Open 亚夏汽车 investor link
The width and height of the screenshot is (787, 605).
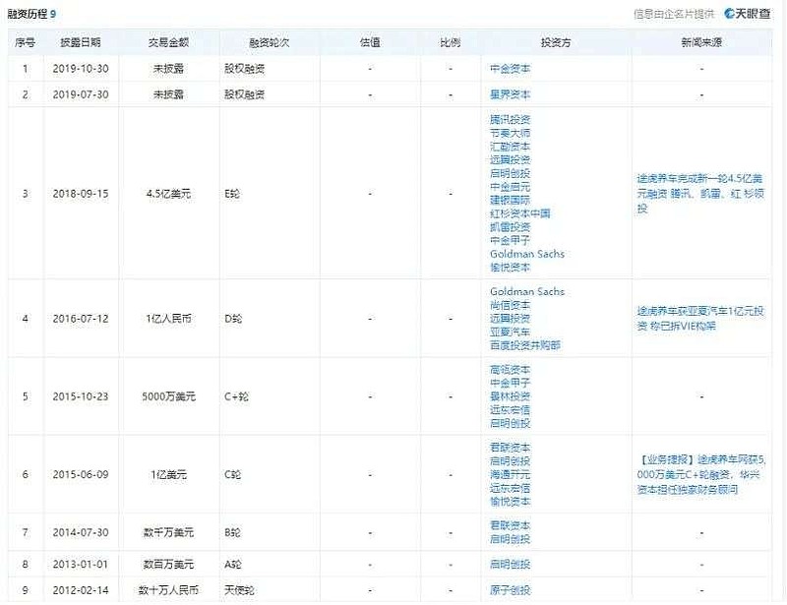click(510, 332)
